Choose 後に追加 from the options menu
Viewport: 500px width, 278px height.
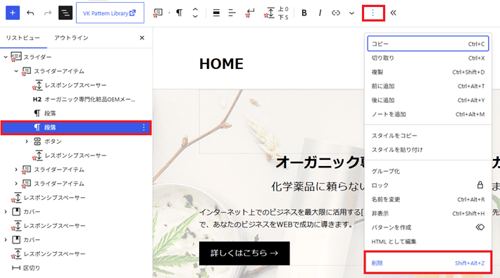pos(428,100)
